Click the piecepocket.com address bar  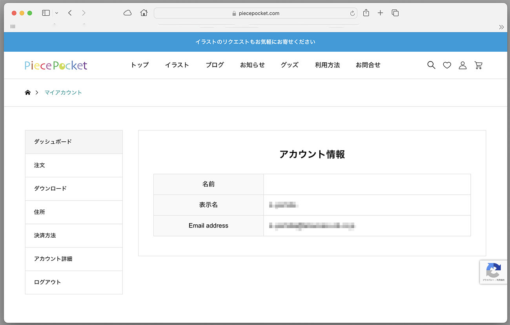[x=255, y=13]
